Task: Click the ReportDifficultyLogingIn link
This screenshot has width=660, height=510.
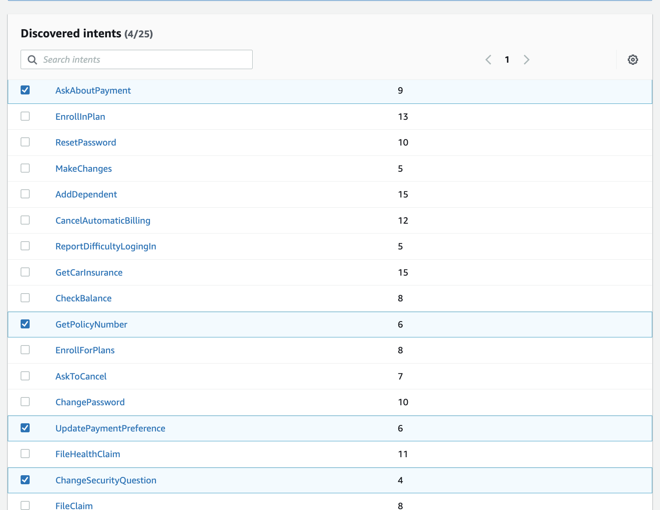Action: (x=106, y=246)
